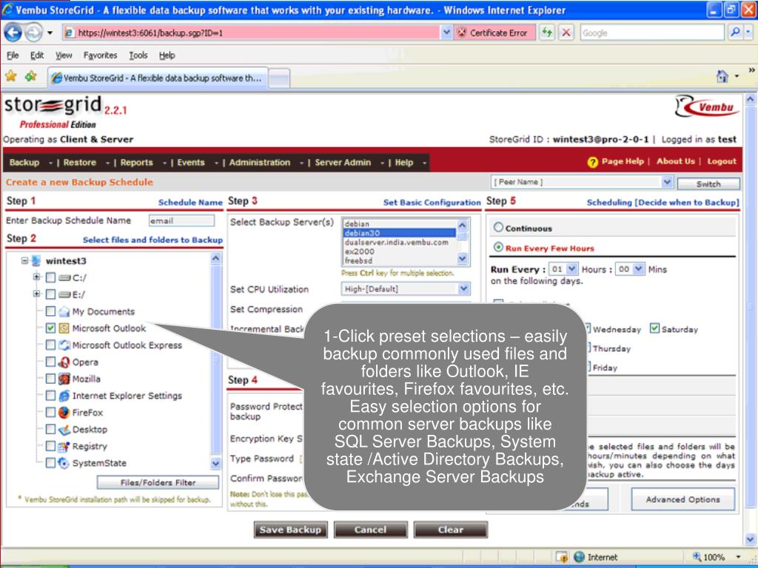Open the Mins dropdown showing 00

[x=639, y=268]
